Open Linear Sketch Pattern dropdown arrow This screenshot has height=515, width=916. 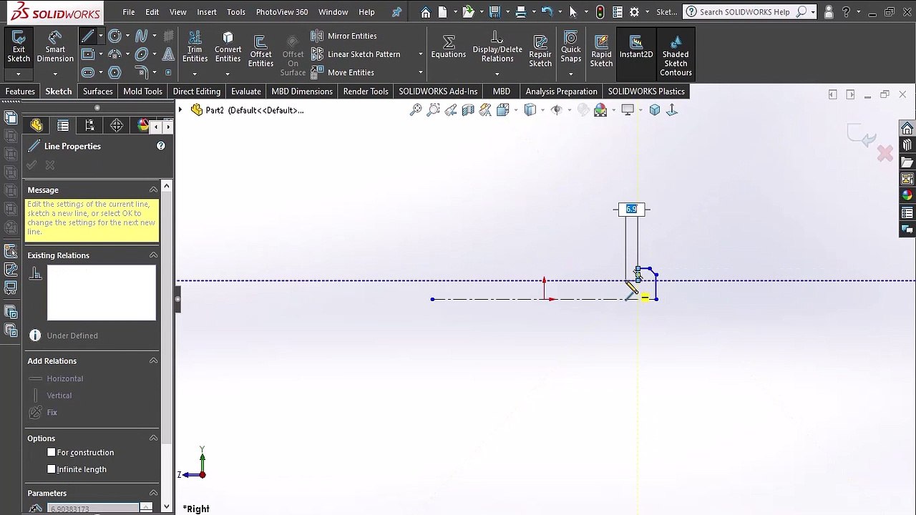[x=420, y=54]
